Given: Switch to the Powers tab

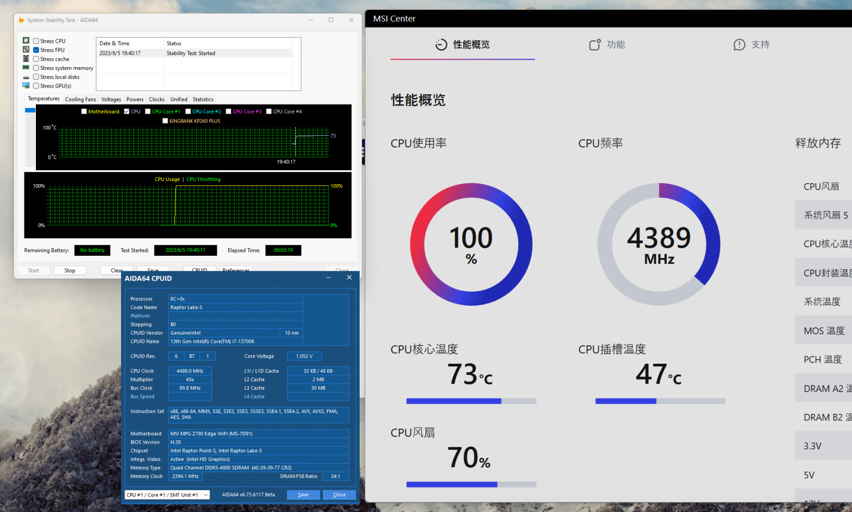Looking at the screenshot, I should click(135, 100).
